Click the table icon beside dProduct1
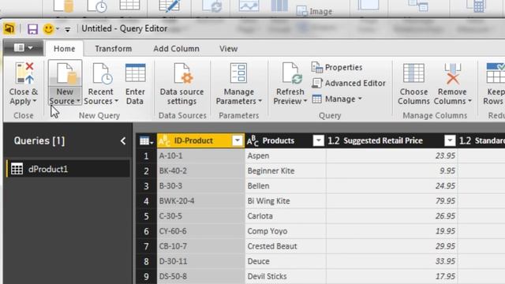 point(17,169)
